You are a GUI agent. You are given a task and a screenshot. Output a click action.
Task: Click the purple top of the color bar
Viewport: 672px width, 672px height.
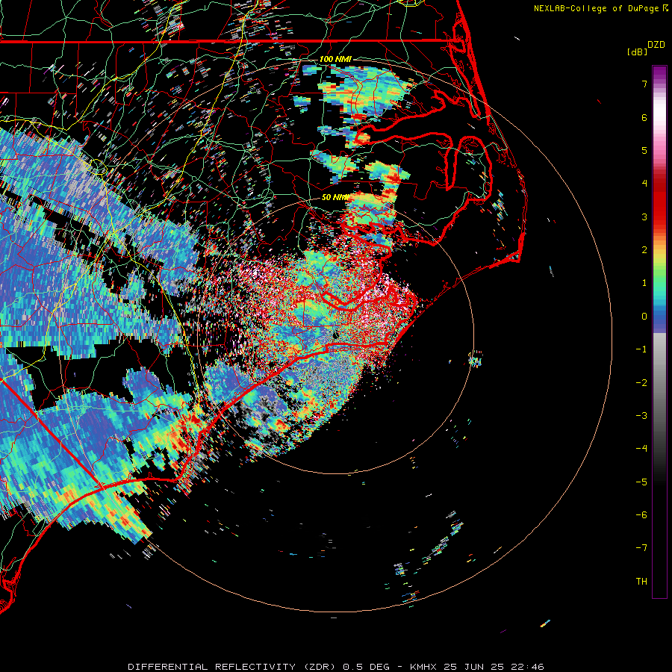pos(659,73)
